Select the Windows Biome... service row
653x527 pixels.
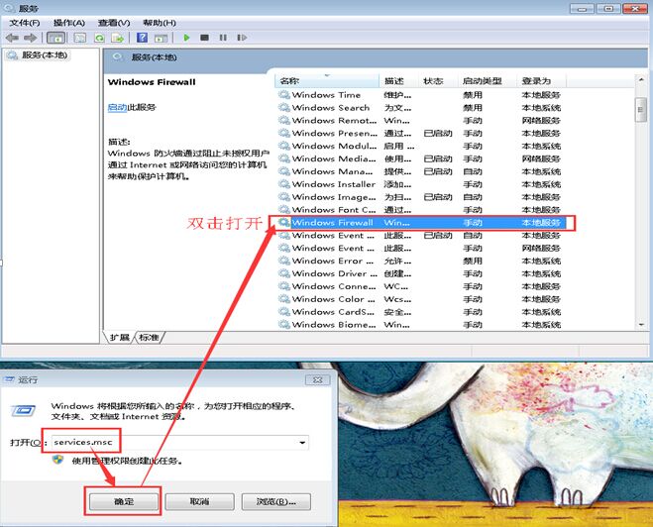pyautogui.click(x=420, y=324)
